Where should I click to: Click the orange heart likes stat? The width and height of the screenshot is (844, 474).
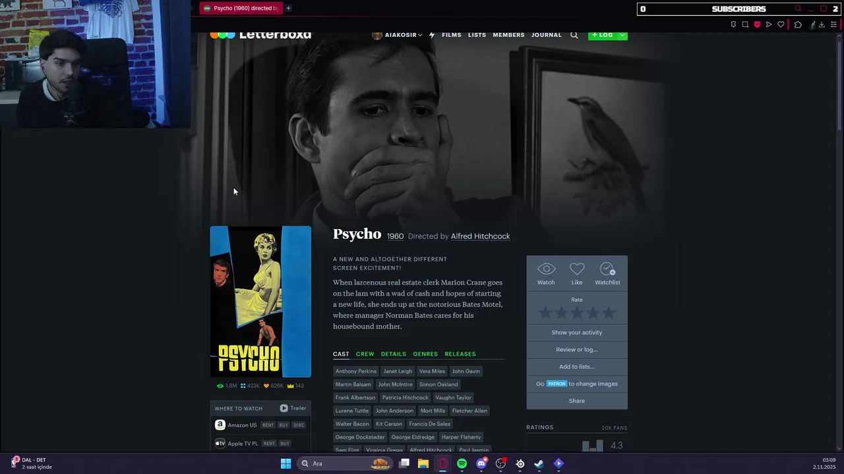click(x=273, y=386)
